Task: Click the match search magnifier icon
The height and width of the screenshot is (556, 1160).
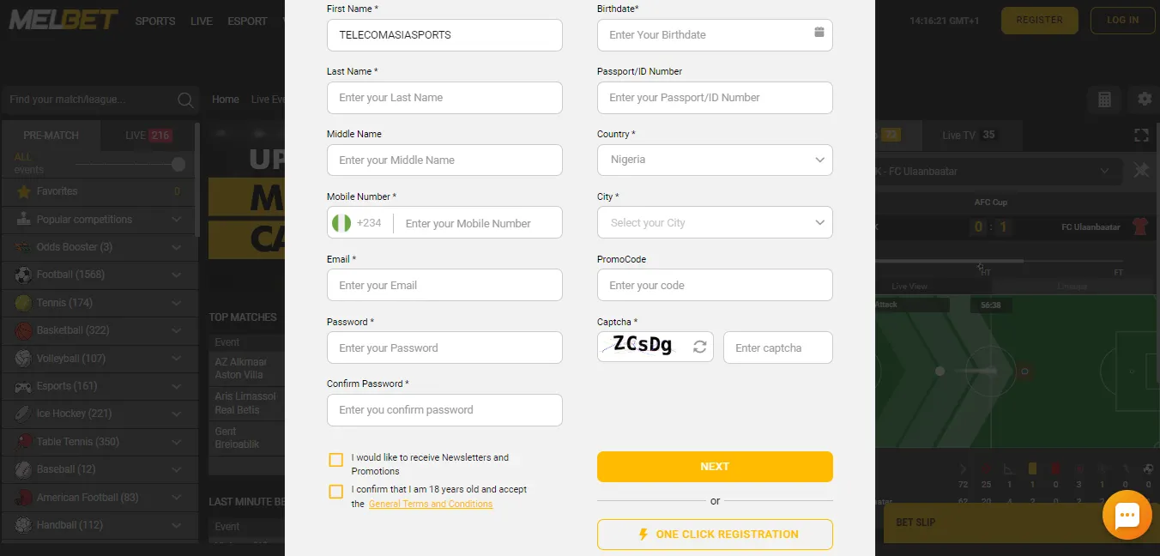Action: tap(184, 100)
